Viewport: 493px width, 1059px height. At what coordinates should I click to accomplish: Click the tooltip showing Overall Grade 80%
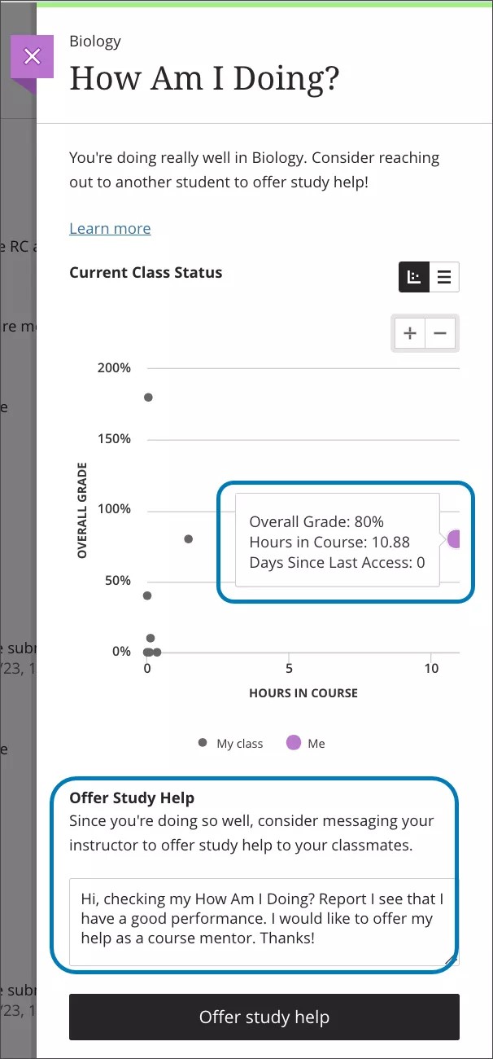[336, 542]
